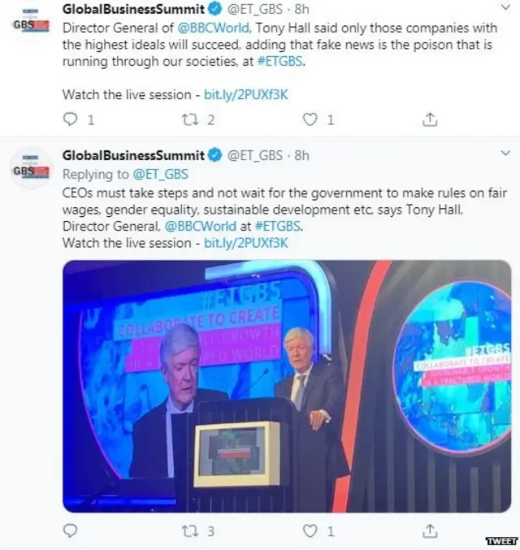This screenshot has height=550, width=520.
Task: Reply to the first Tony Hall tweet
Action: pos(70,119)
